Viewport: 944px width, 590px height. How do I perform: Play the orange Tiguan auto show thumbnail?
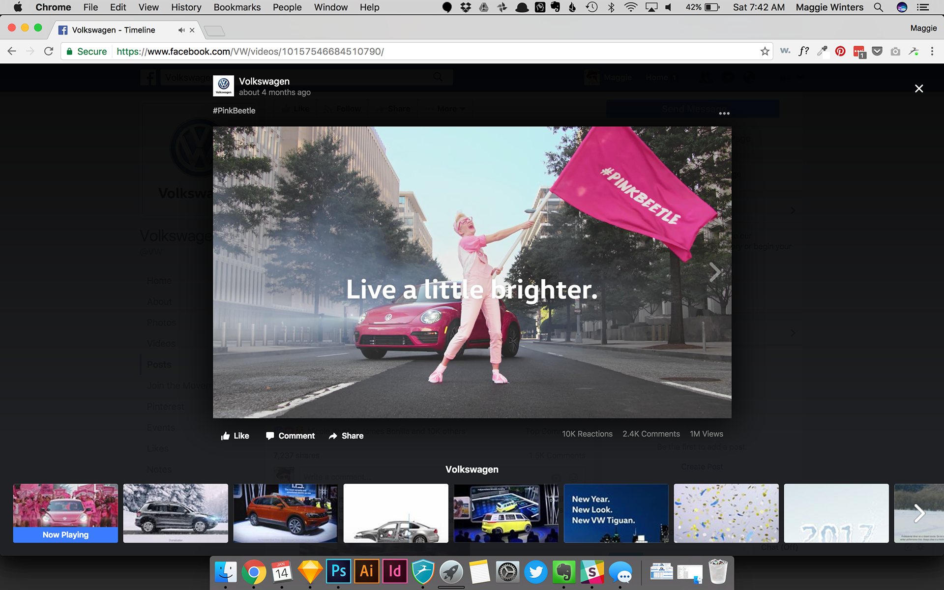tap(286, 513)
